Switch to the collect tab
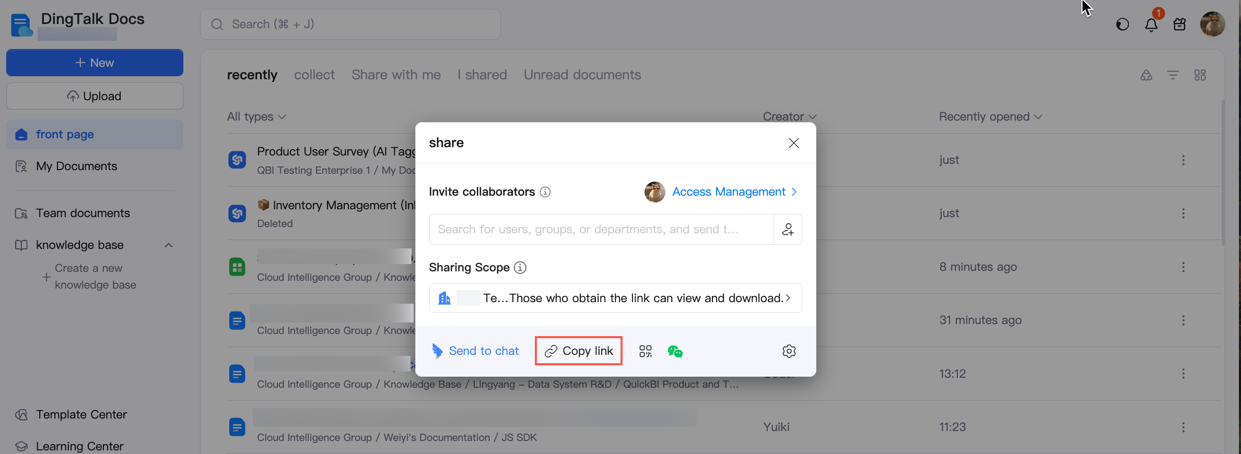 point(314,75)
